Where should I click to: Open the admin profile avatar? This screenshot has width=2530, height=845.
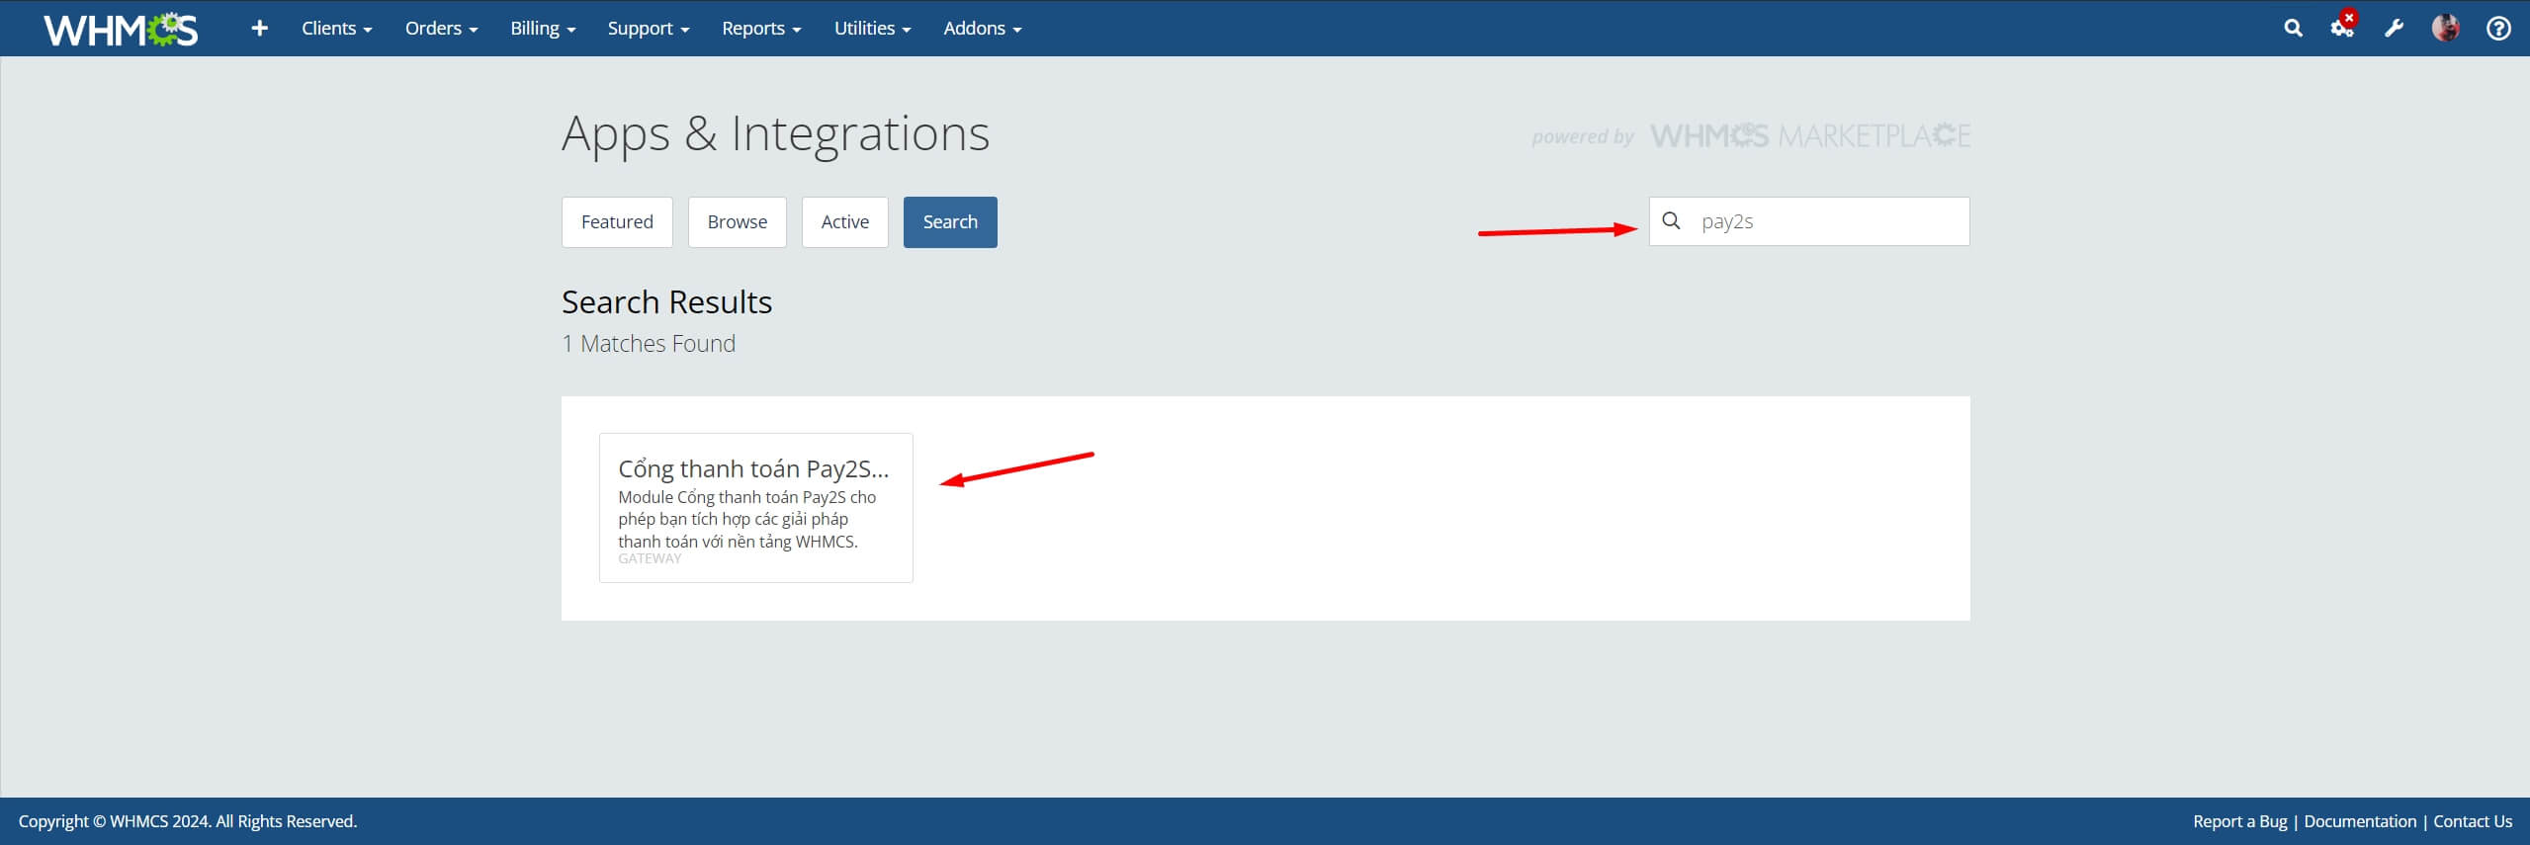(x=2445, y=28)
